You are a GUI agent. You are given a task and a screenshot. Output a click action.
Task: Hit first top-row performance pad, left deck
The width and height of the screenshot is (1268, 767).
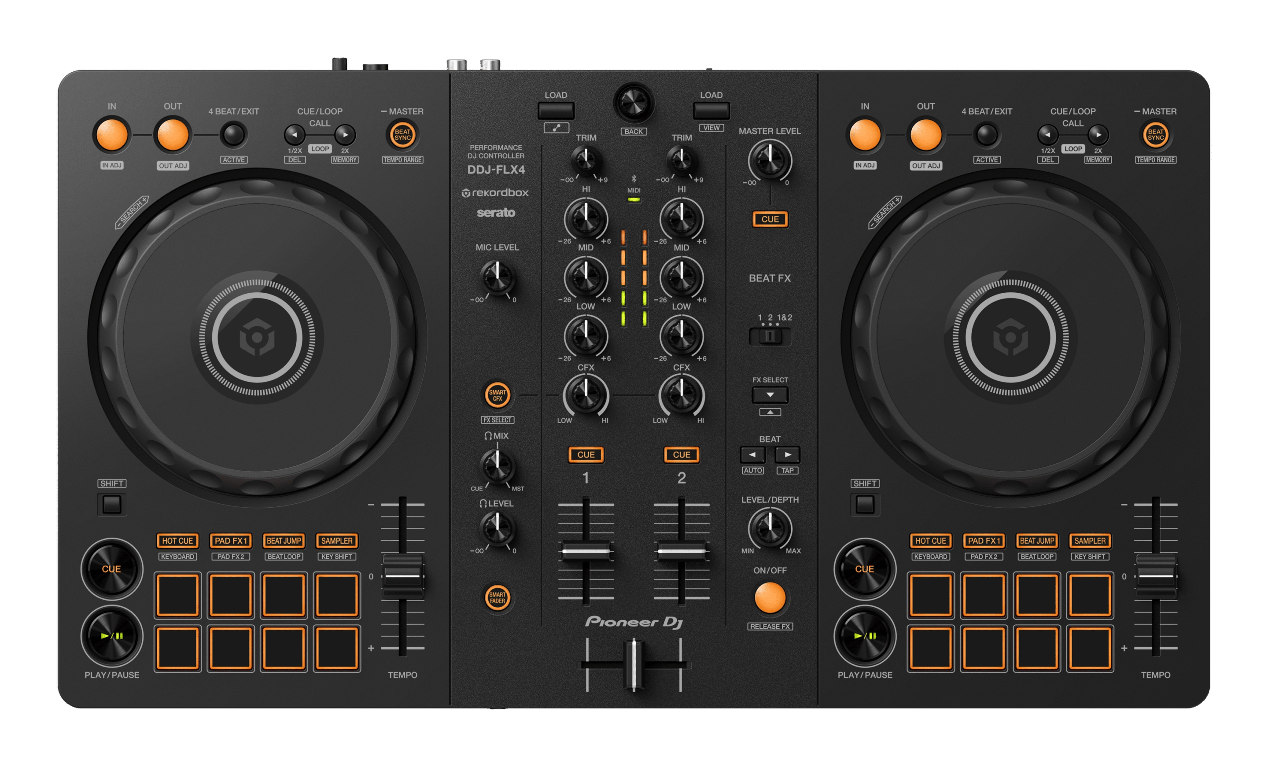(177, 596)
